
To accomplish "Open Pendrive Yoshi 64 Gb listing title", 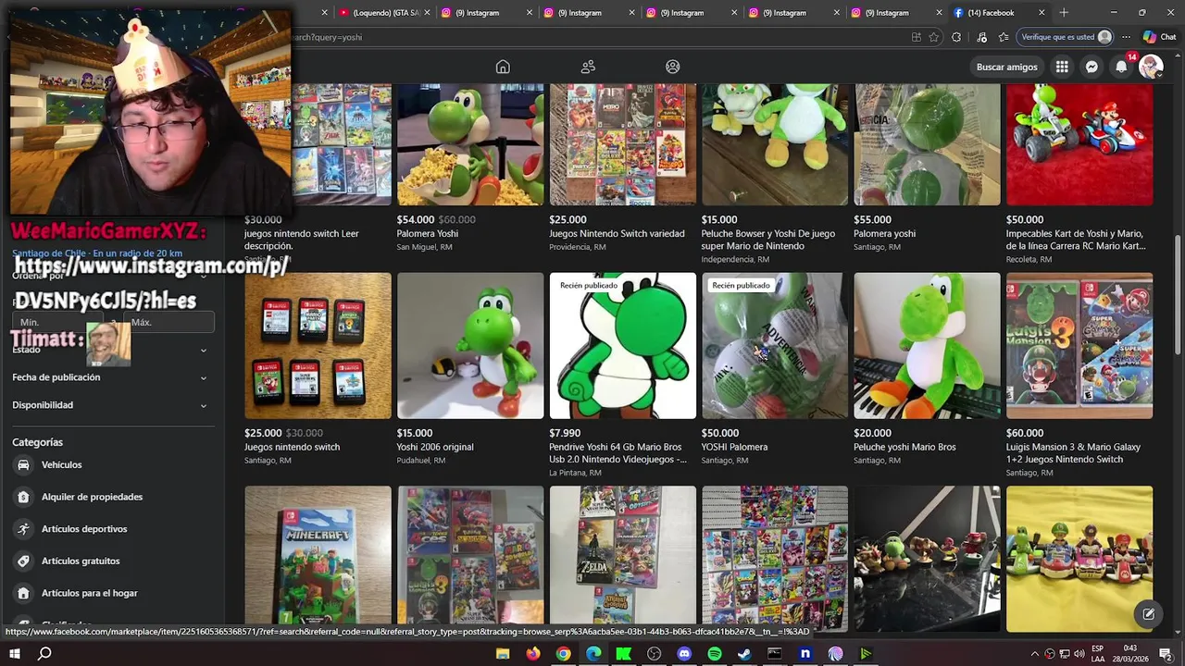I will [x=617, y=453].
